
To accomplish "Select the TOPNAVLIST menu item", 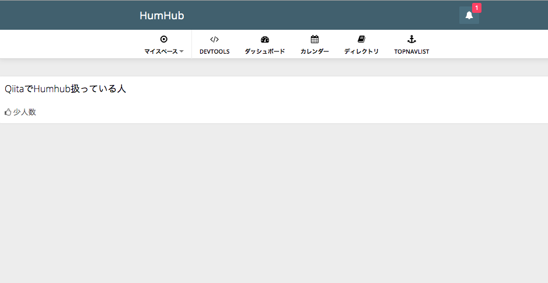I will pos(411,44).
